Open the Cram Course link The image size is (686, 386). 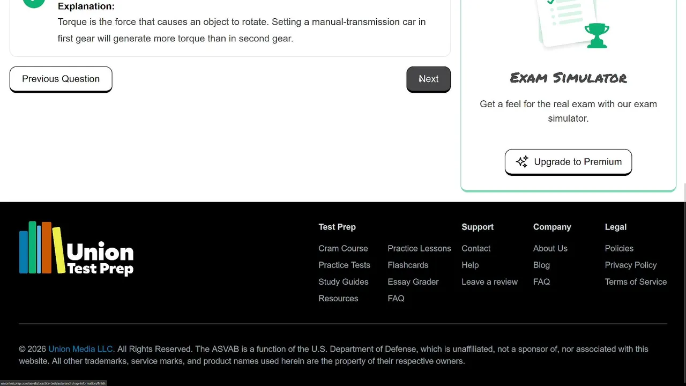343,248
